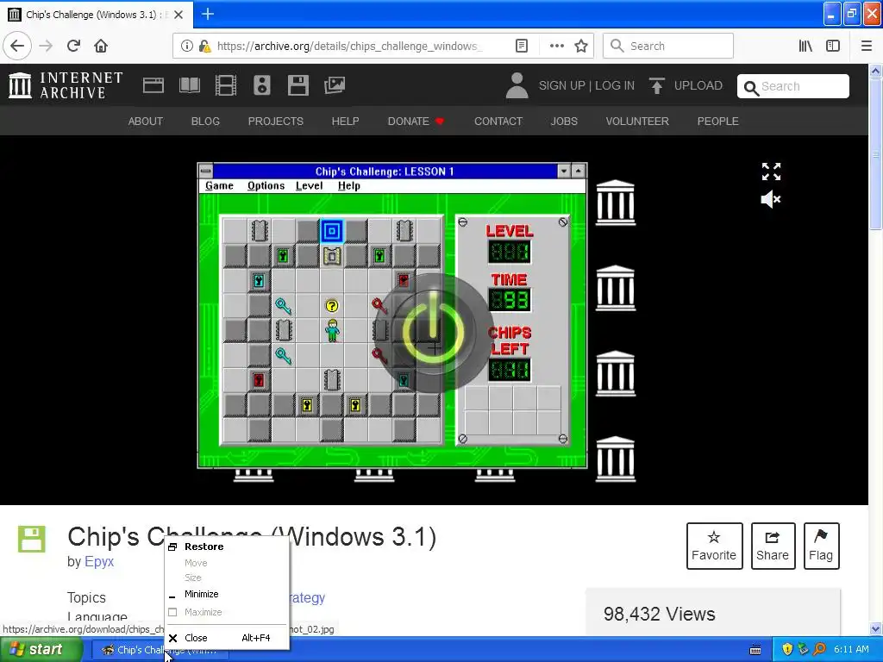883x662 pixels.
Task: Click the upload arrow icon
Action: tap(656, 85)
